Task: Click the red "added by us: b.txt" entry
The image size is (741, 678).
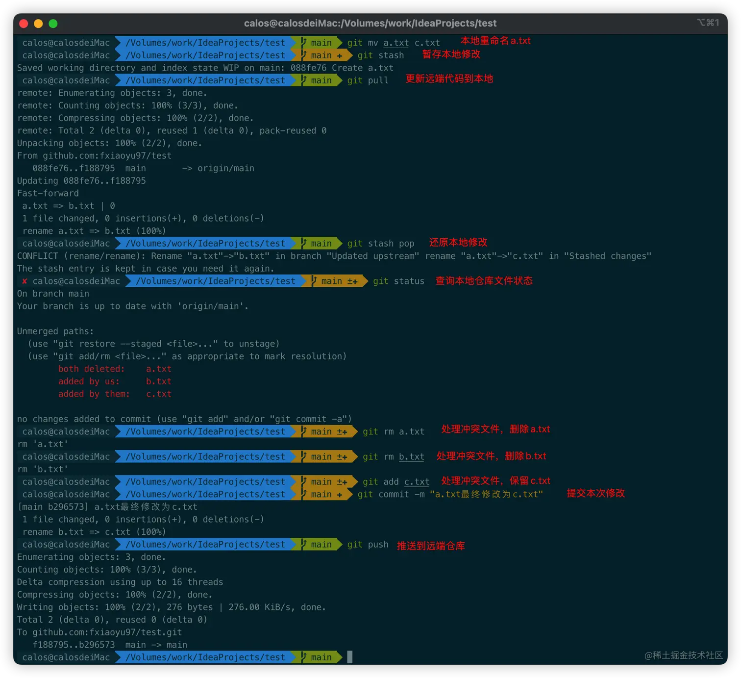Action: (x=115, y=381)
